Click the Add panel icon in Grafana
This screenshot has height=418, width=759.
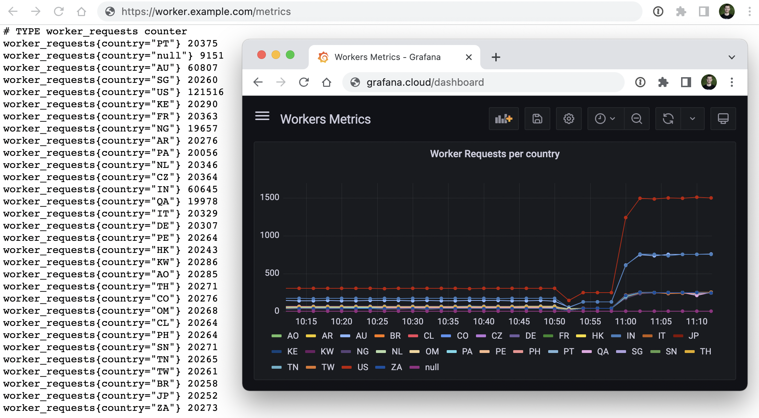coord(503,119)
